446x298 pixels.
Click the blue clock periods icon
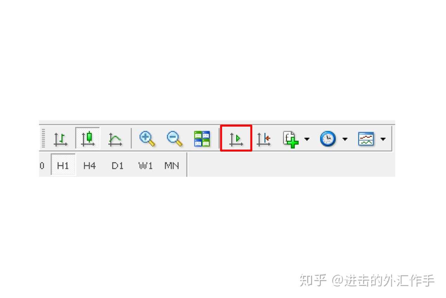click(x=328, y=139)
